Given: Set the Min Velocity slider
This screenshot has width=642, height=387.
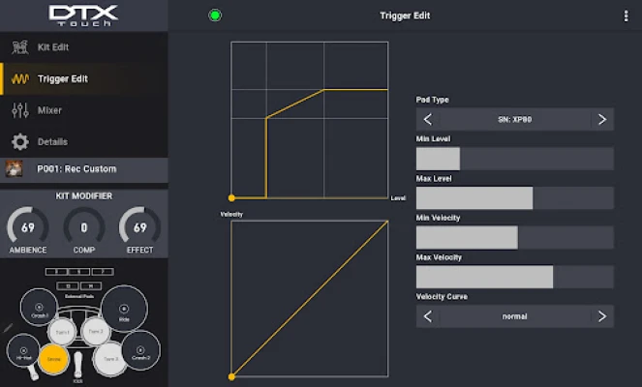Looking at the screenshot, I should point(514,238).
